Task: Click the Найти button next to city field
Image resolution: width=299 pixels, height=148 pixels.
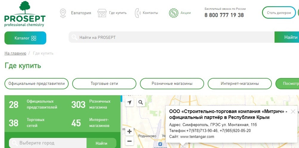Action: point(101,143)
